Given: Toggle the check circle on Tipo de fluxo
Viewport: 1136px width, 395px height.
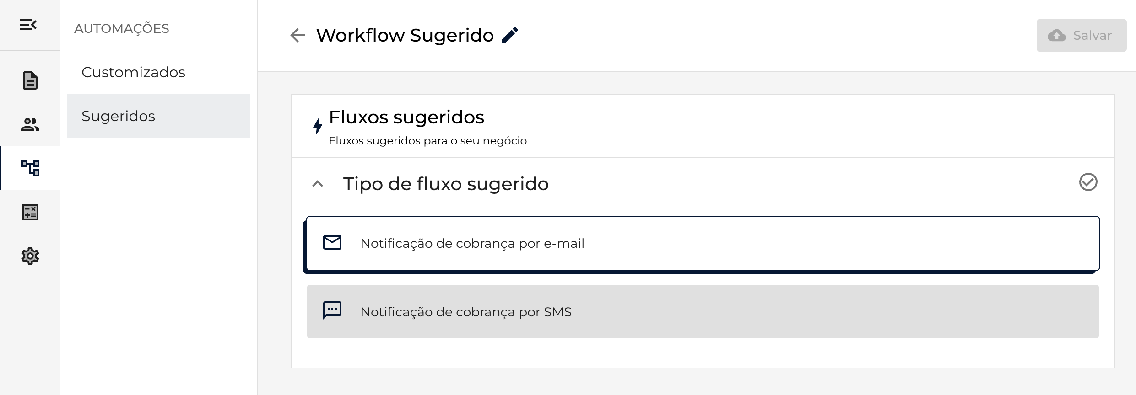Looking at the screenshot, I should 1088,182.
